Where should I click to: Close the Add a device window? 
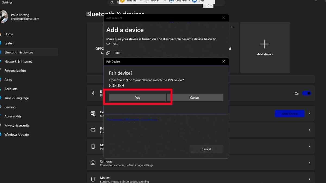coord(224,18)
